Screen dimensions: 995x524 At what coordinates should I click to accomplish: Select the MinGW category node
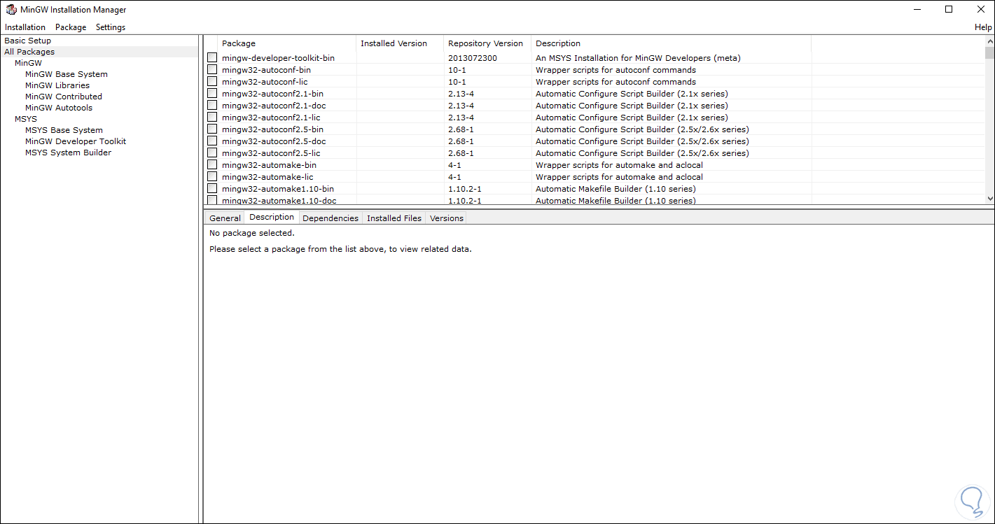coord(28,63)
